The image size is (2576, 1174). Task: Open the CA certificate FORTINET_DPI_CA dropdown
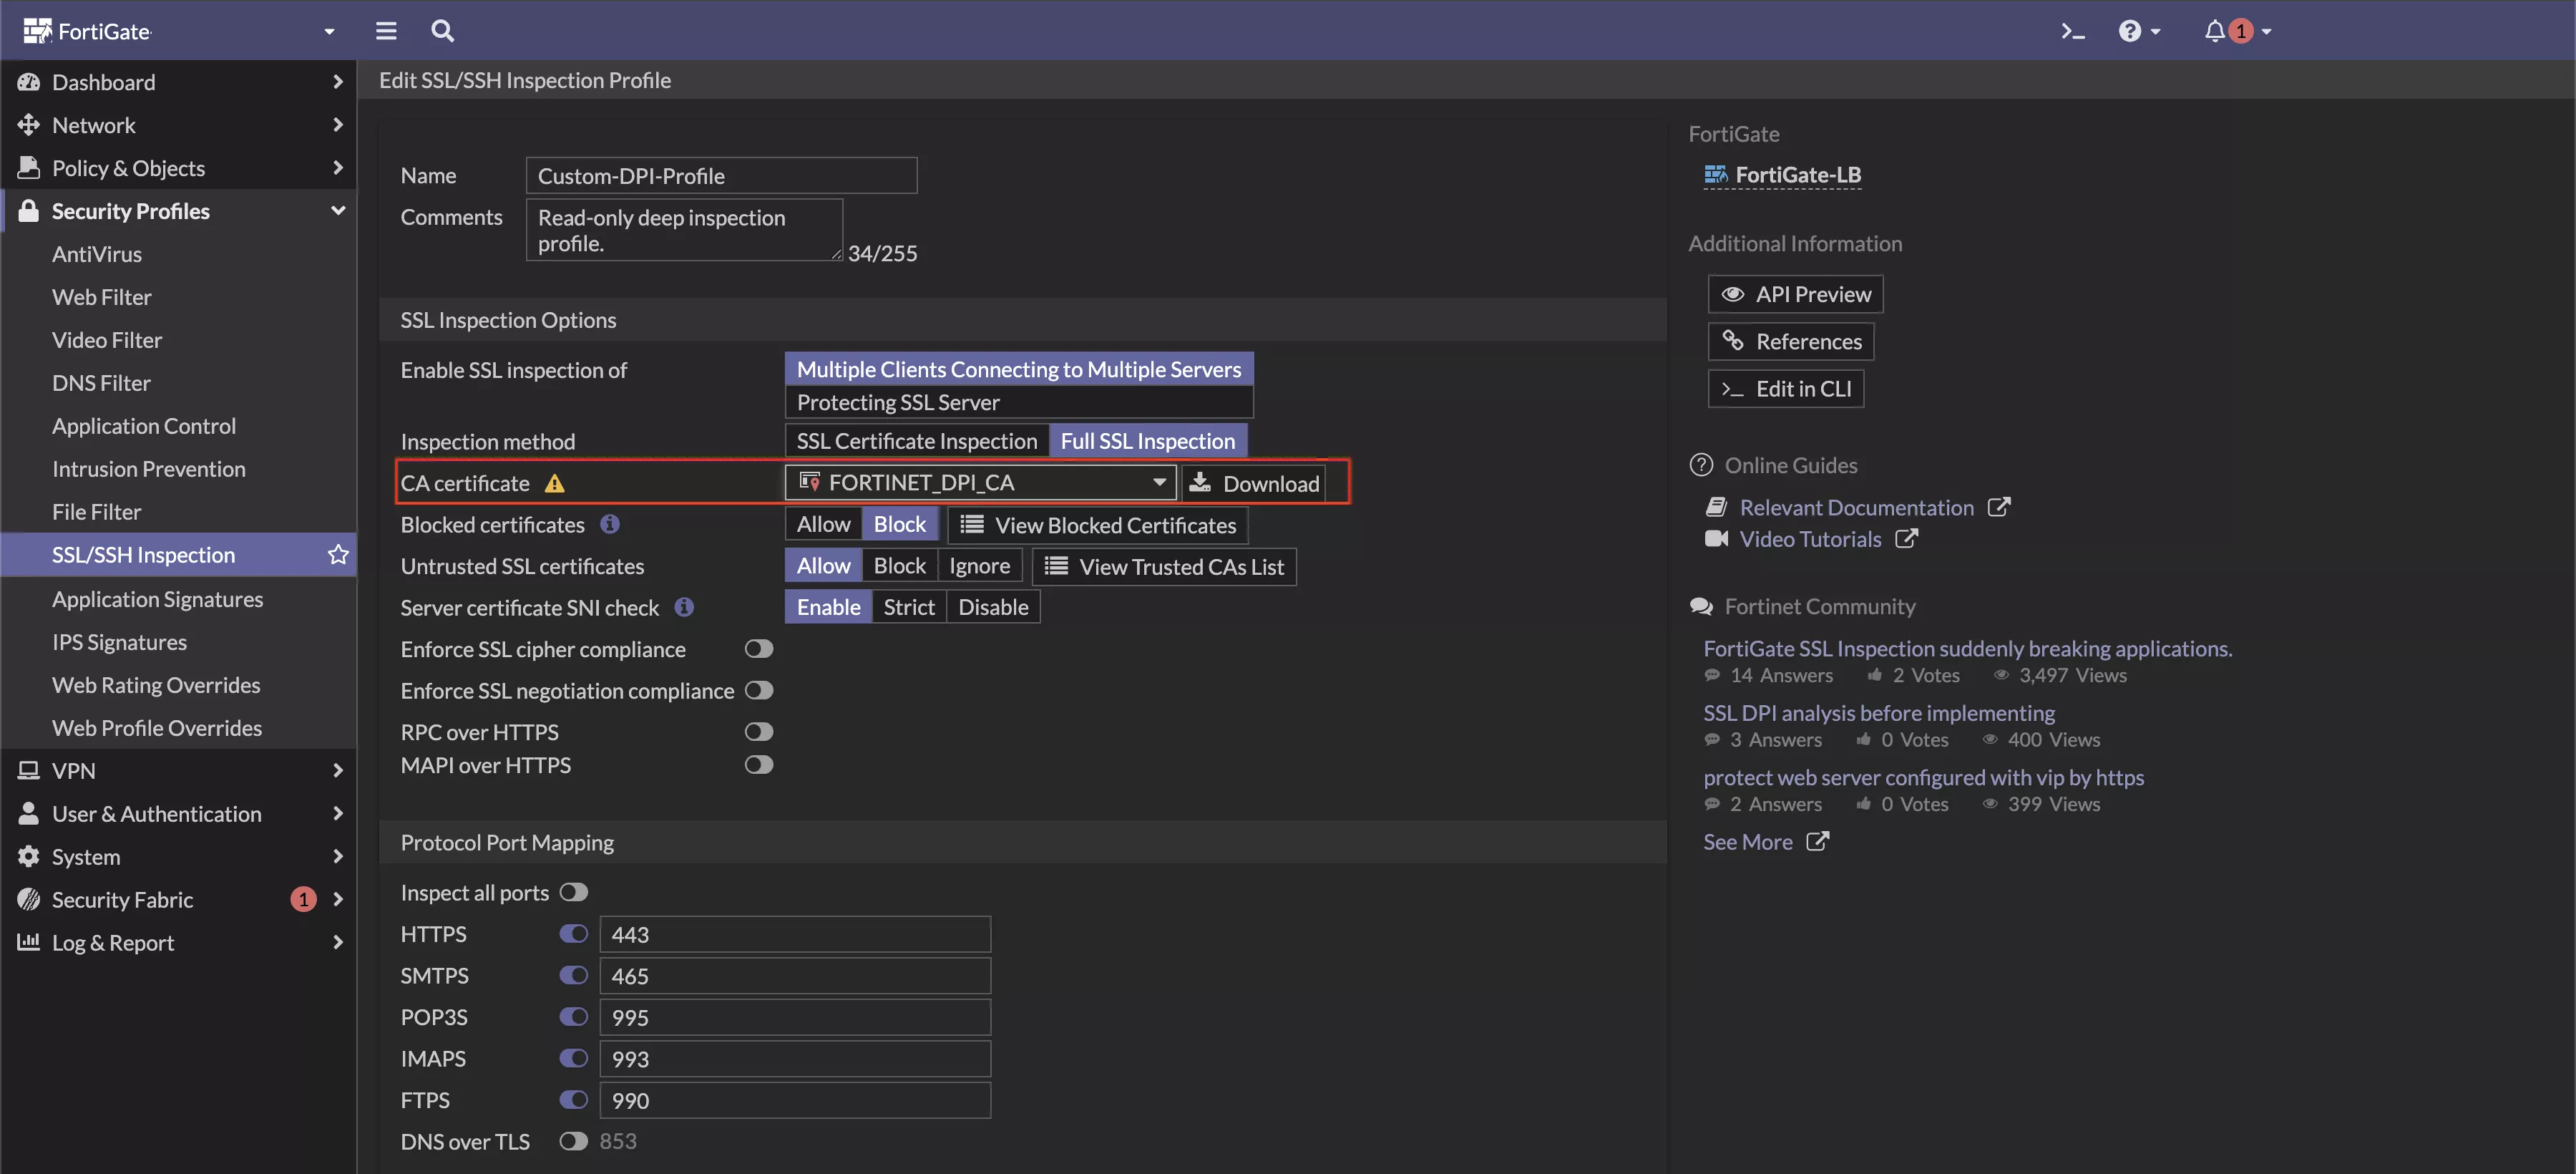(980, 483)
